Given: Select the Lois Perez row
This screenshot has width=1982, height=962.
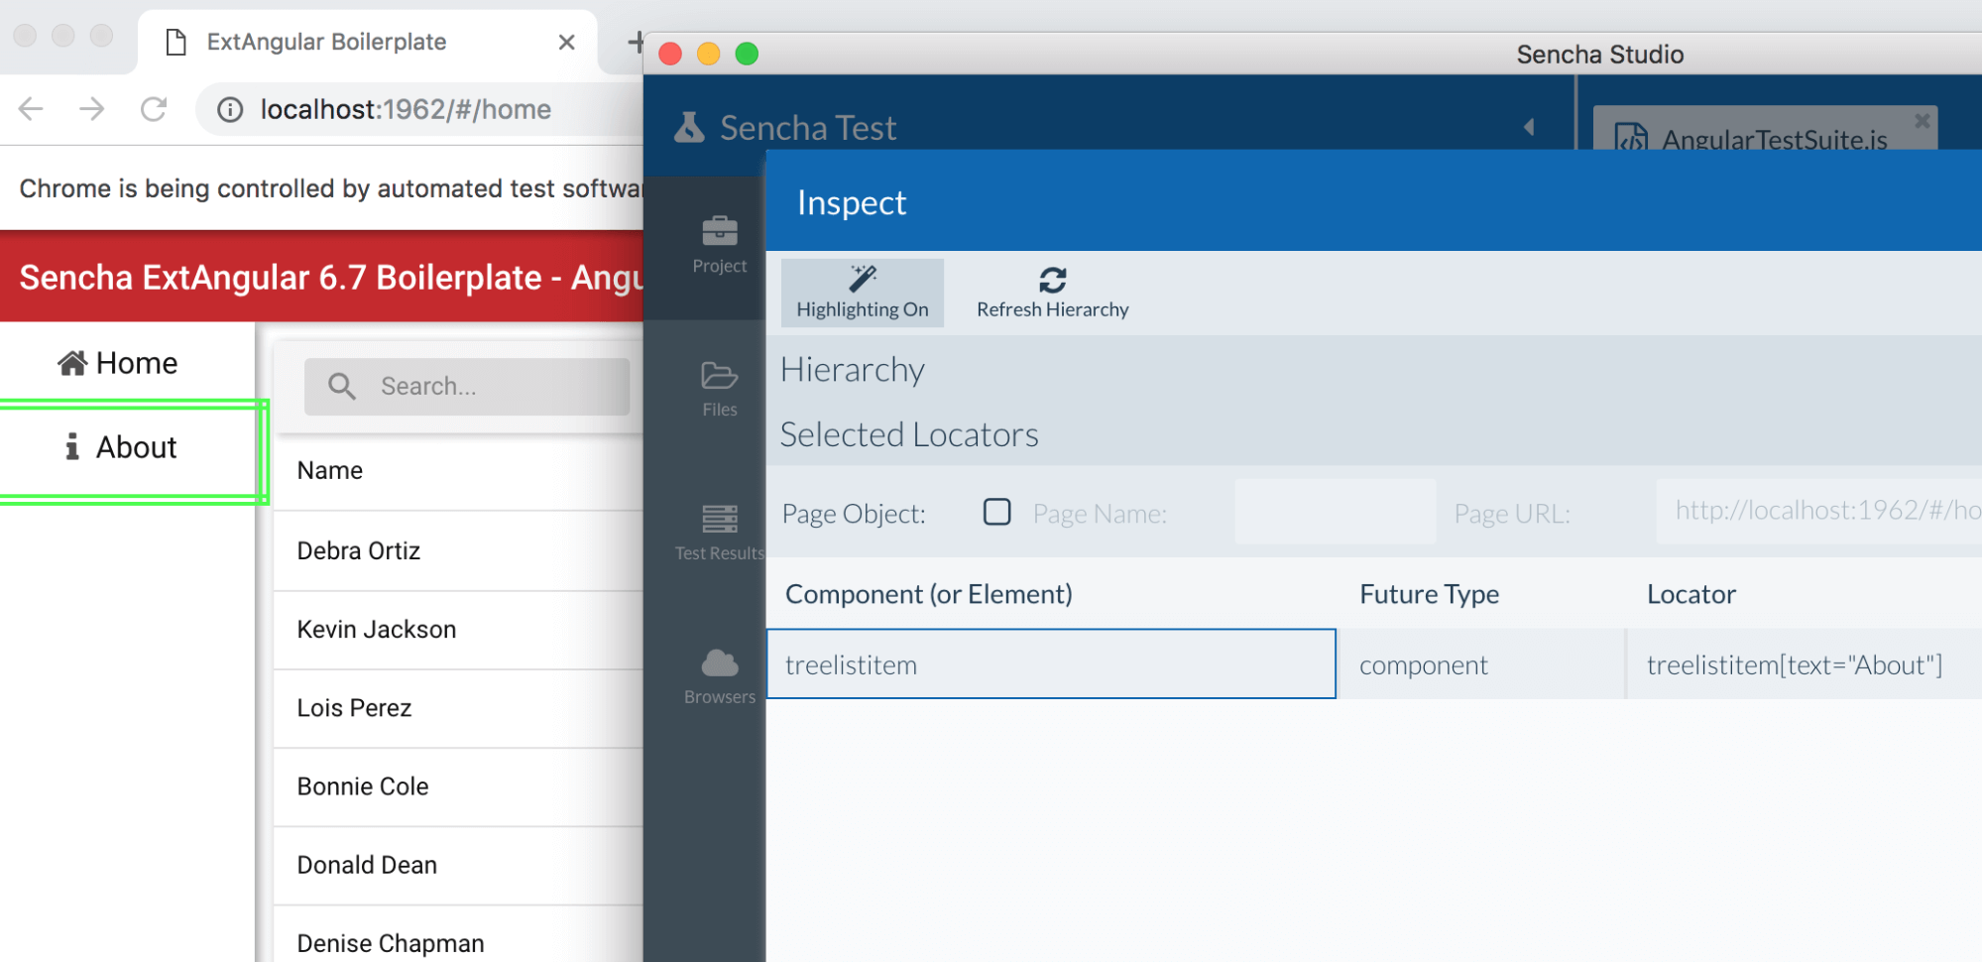Looking at the screenshot, I should click(x=458, y=707).
